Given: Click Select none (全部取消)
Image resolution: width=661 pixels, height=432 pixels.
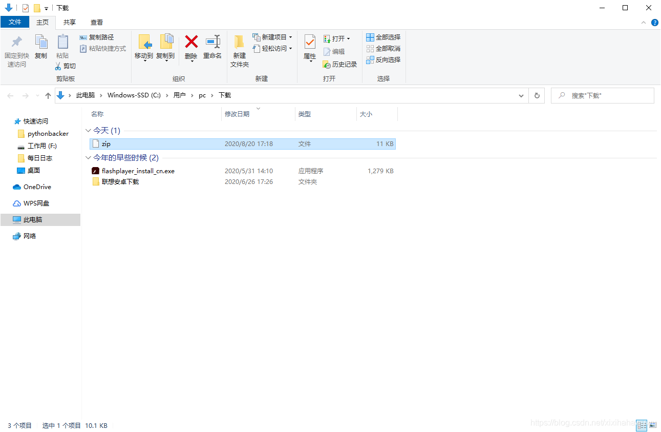Looking at the screenshot, I should pos(383,49).
